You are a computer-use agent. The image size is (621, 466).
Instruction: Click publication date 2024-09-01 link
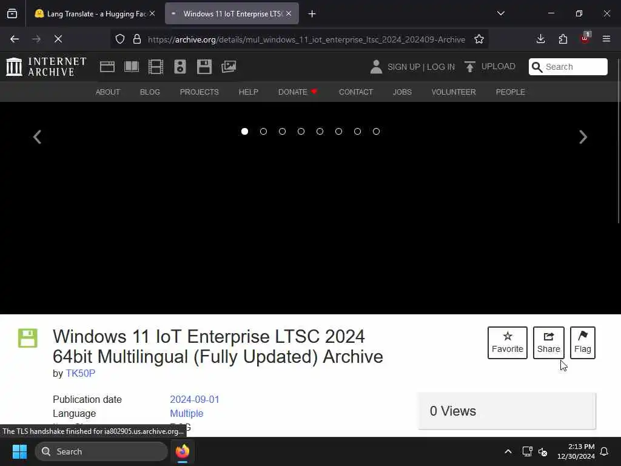coord(195,399)
